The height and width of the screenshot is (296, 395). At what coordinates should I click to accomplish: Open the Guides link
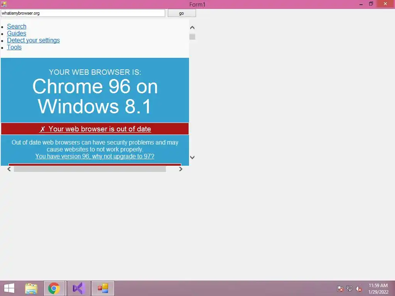point(17,33)
